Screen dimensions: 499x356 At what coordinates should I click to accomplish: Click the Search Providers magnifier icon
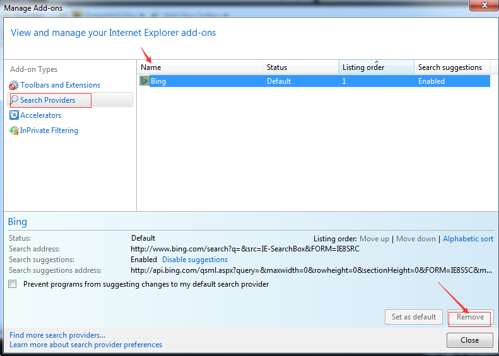tap(14, 100)
